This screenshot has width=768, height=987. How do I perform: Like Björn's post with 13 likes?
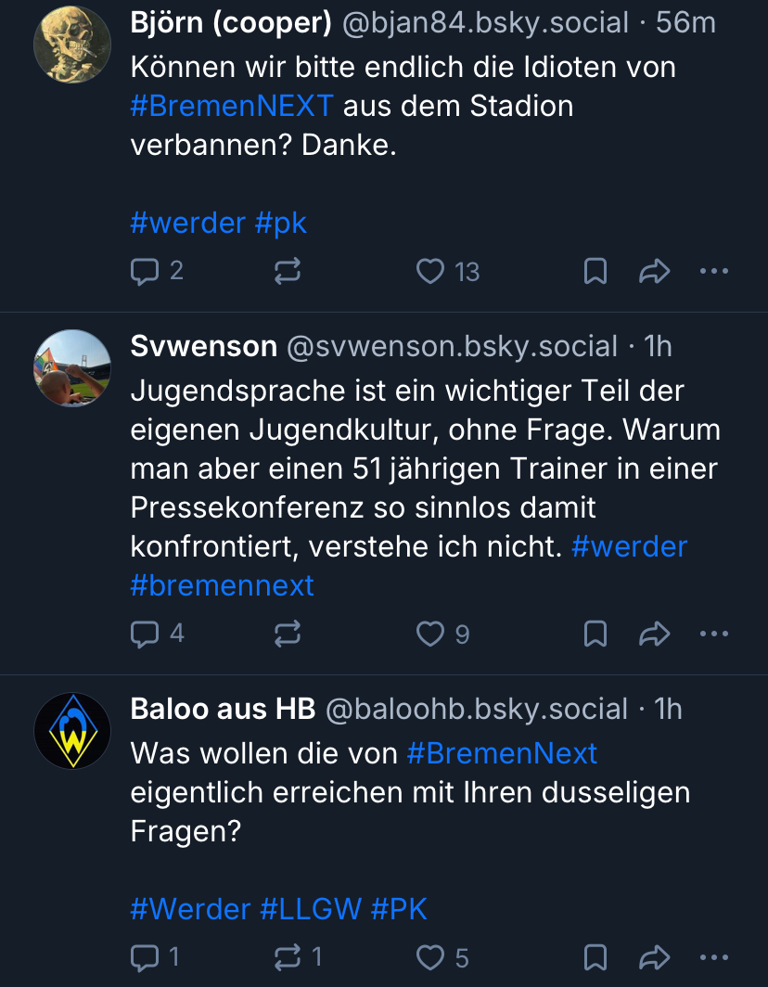430,271
